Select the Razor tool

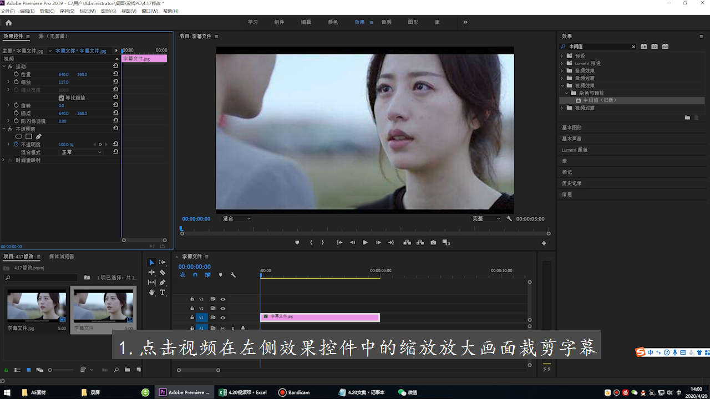coord(163,272)
